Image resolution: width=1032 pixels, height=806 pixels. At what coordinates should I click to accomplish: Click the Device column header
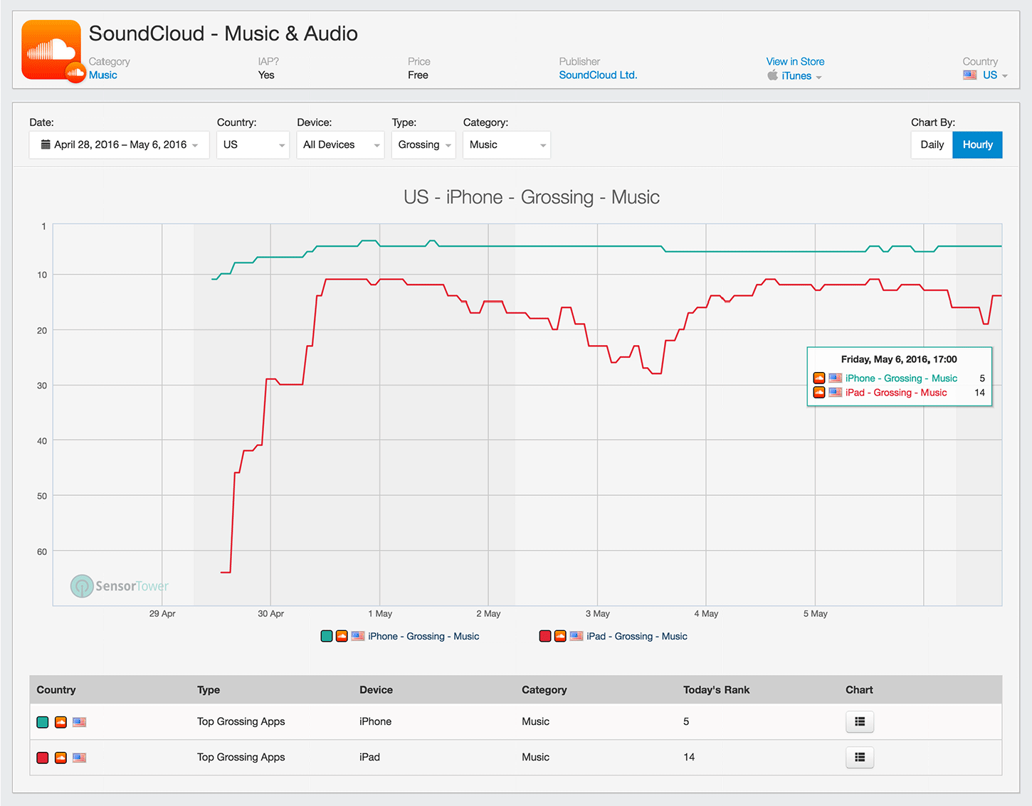[376, 690]
